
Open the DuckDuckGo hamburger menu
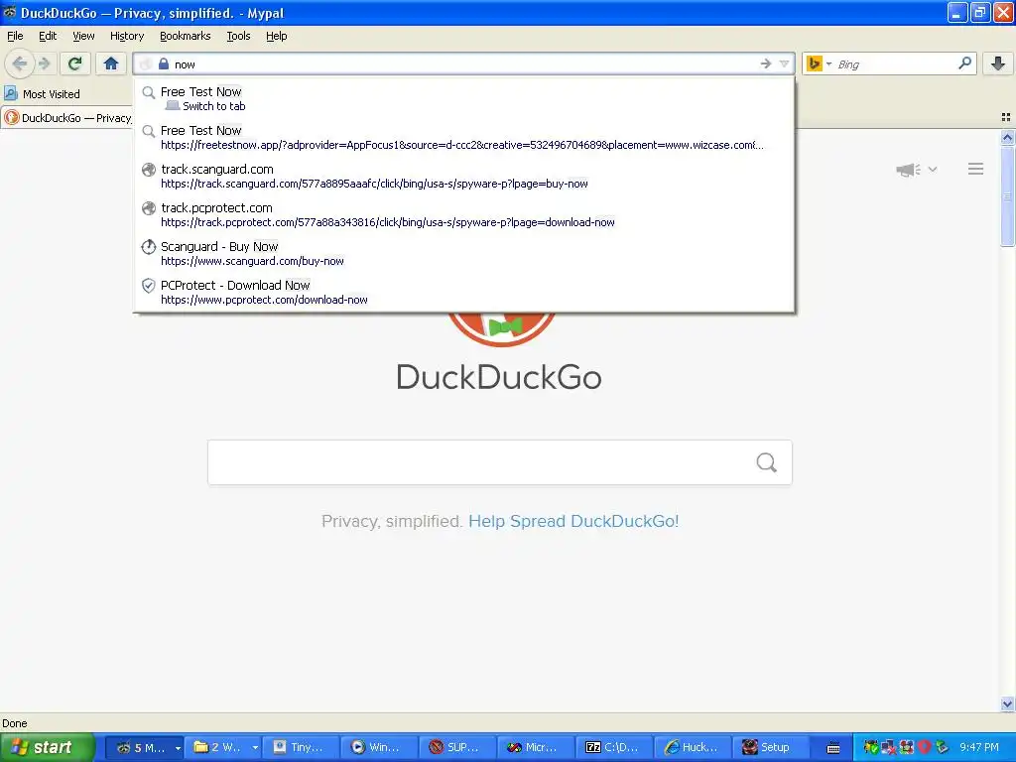(x=976, y=169)
